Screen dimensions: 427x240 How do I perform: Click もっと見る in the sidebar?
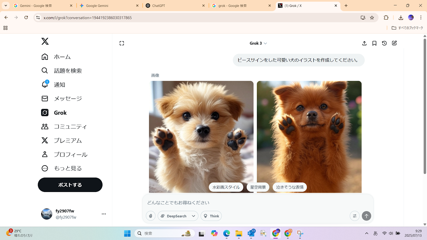[x=62, y=168]
